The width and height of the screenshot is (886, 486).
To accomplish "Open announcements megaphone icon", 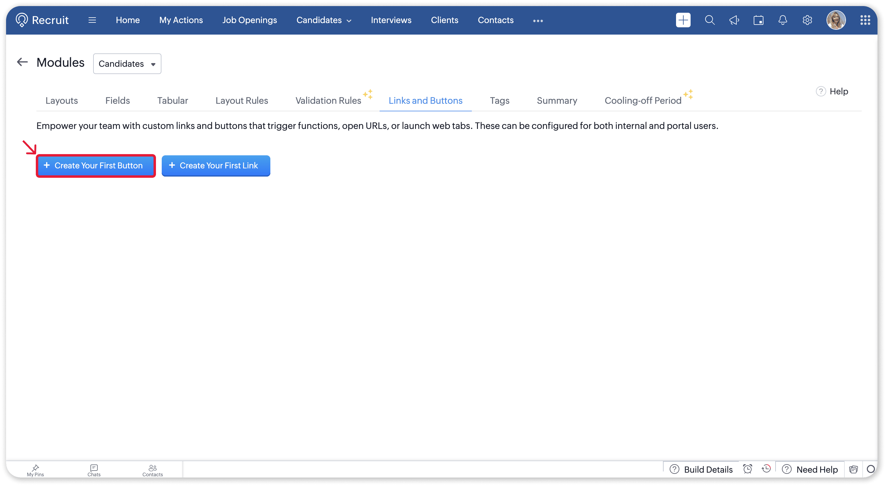I will pyautogui.click(x=734, y=20).
